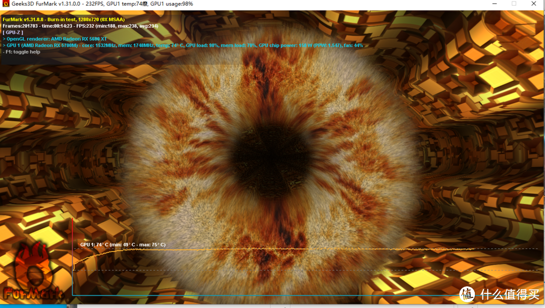Click the FurMark flame logo

[32, 272]
